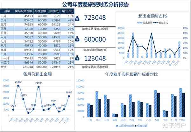This screenshot has width=191, height=132.
Task: Click the money bag icon beside 123048
Action: click(x=77, y=58)
